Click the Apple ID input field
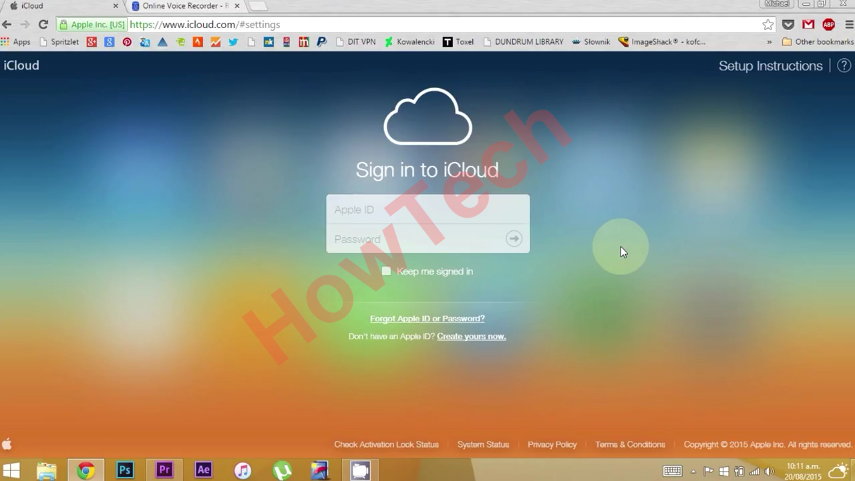The image size is (855, 481). coord(427,209)
